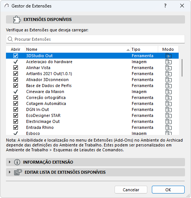
Task: Click the mode folder icon for Alinhar Vista
Action: (x=169, y=68)
